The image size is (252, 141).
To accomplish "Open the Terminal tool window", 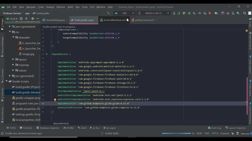I will click(26, 128).
